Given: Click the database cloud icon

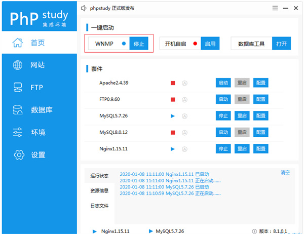Looking at the screenshot, I should pyautogui.click(x=18, y=110).
